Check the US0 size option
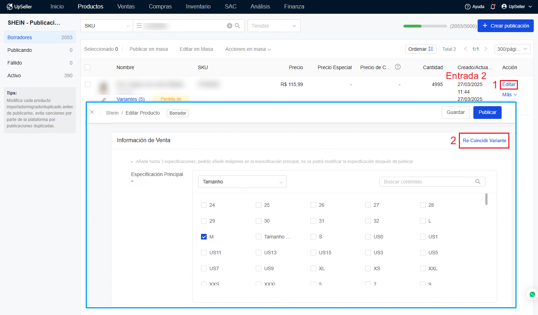Image resolution: width=538 pixels, height=315 pixels. [x=368, y=237]
